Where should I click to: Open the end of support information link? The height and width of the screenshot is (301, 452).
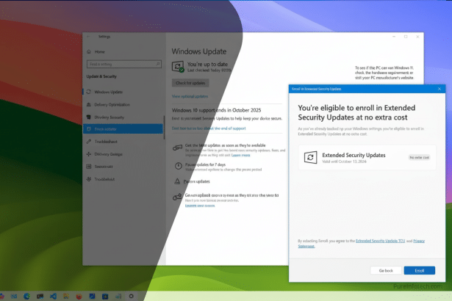click(x=209, y=128)
